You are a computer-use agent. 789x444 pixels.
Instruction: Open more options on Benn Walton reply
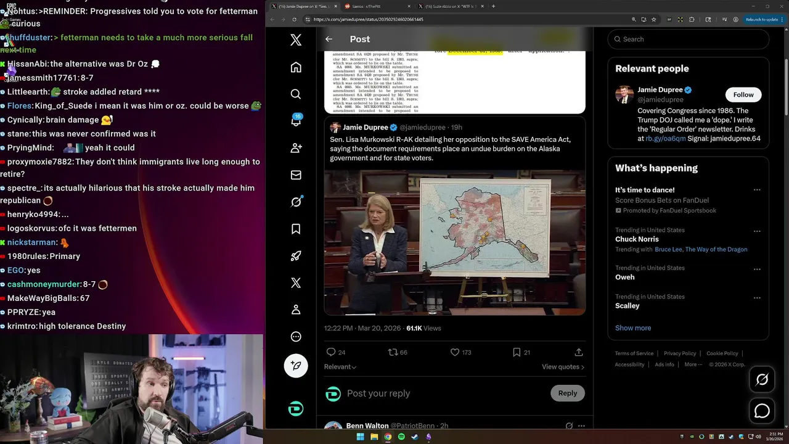(x=581, y=425)
